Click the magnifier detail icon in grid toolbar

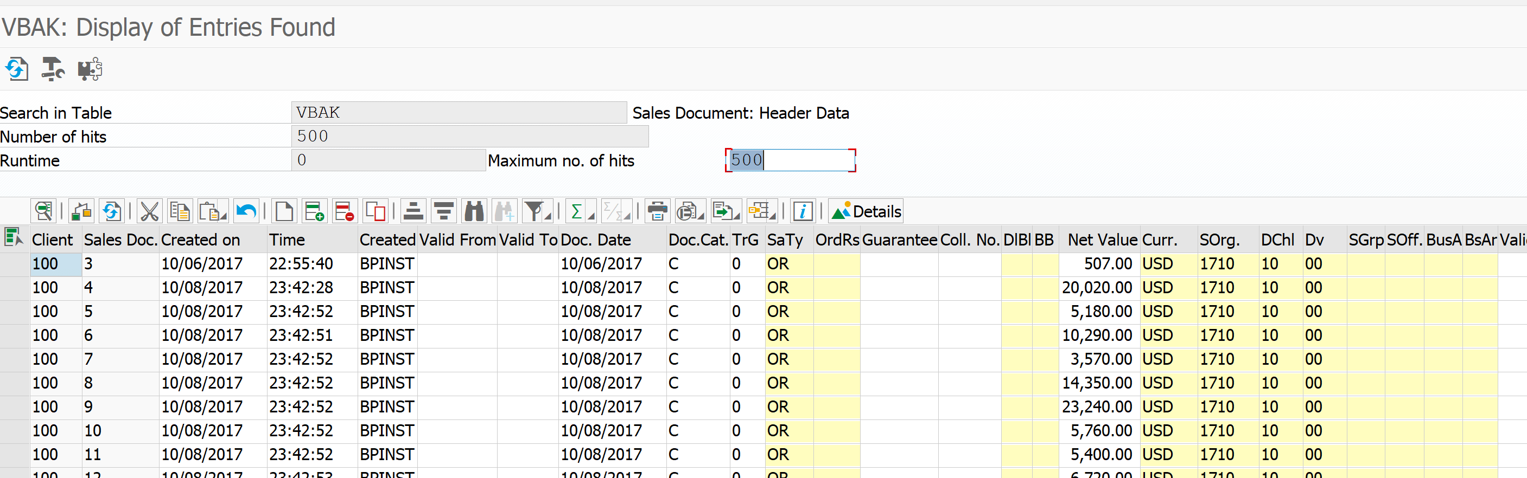(44, 211)
